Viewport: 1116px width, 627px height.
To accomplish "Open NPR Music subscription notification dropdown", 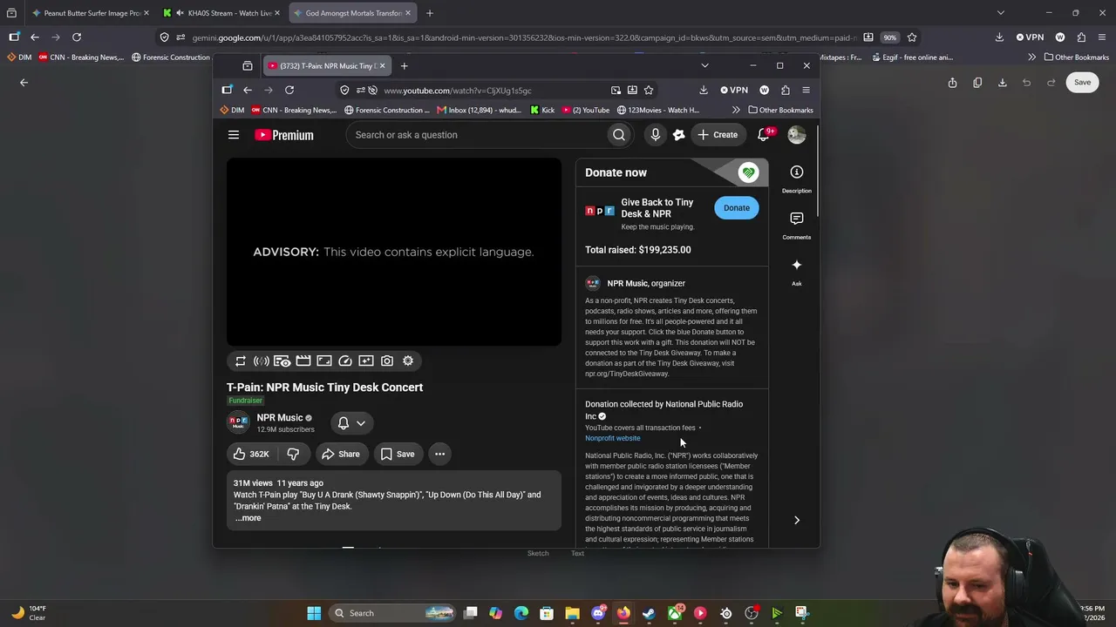I will (x=351, y=423).
